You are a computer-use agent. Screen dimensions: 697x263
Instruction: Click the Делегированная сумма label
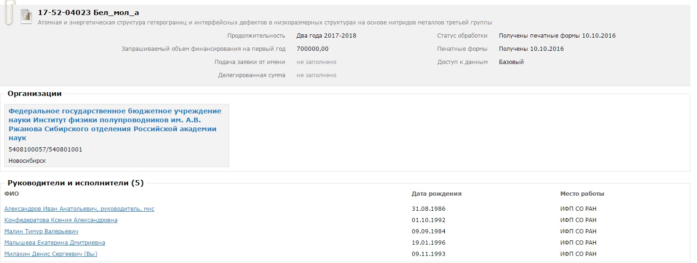[x=252, y=75]
